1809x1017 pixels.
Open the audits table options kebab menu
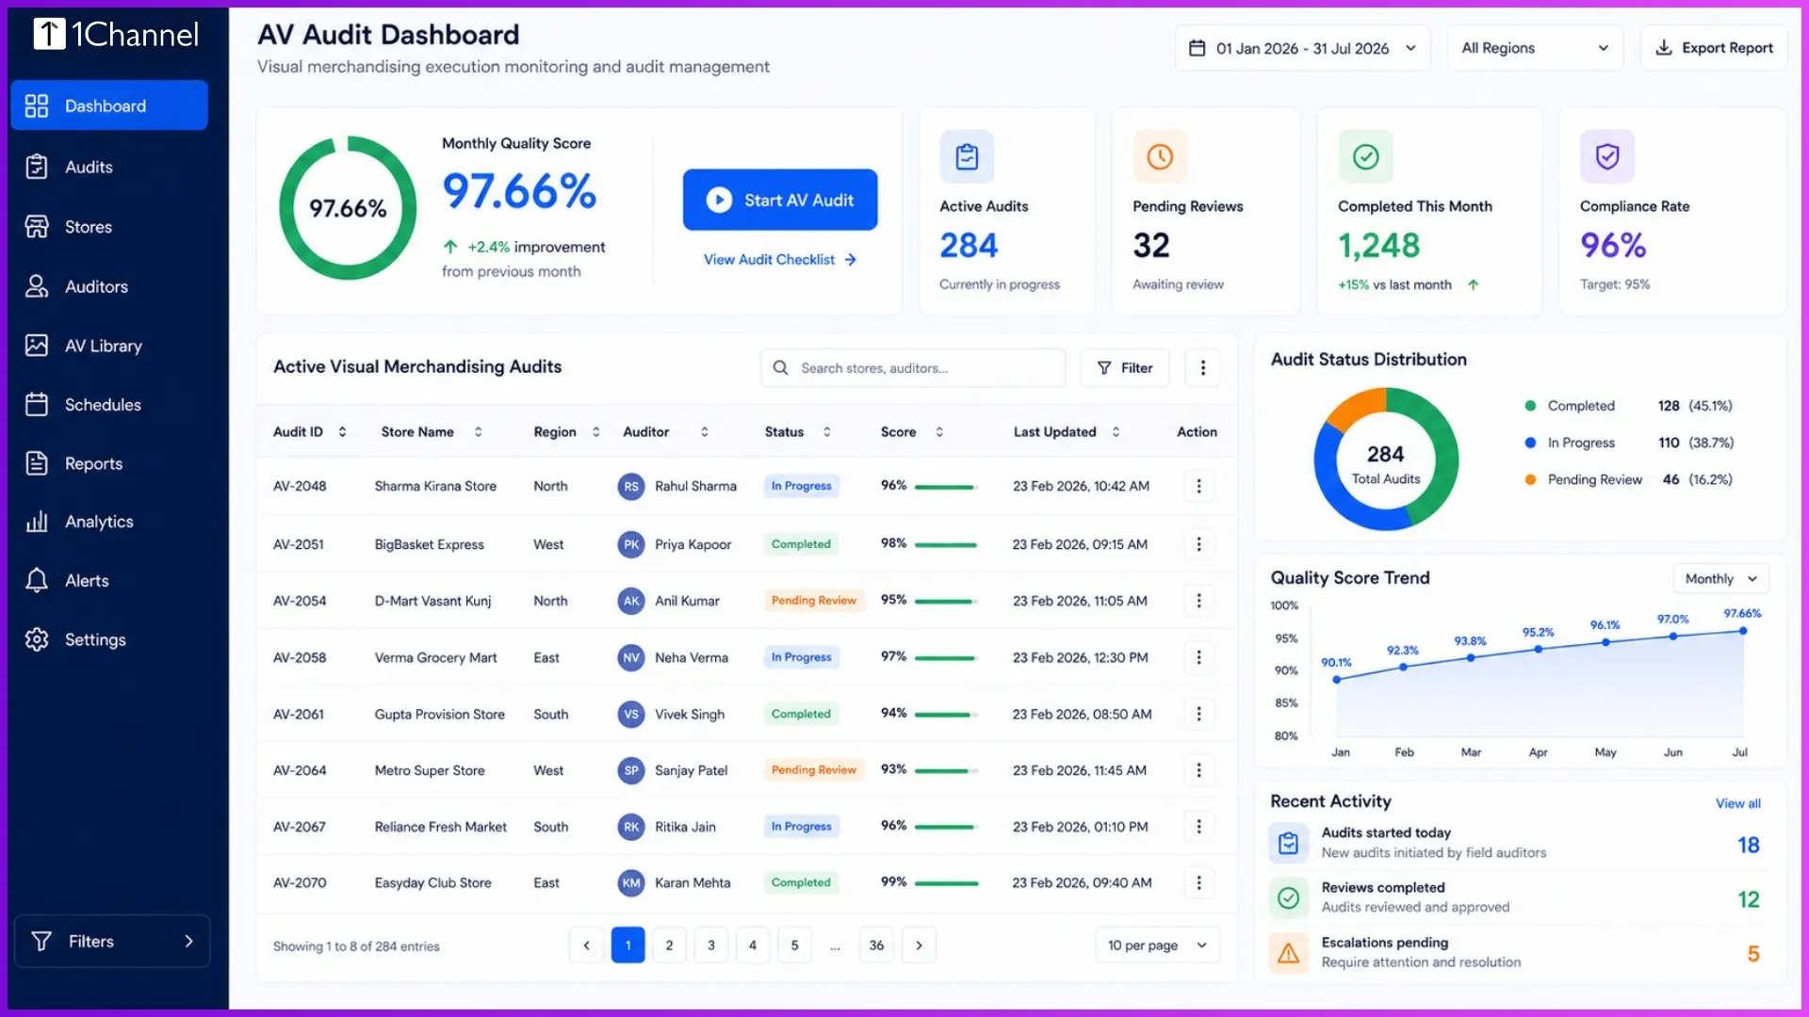coord(1202,368)
